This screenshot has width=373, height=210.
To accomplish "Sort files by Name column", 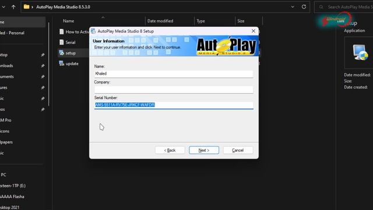I will 69,21.
